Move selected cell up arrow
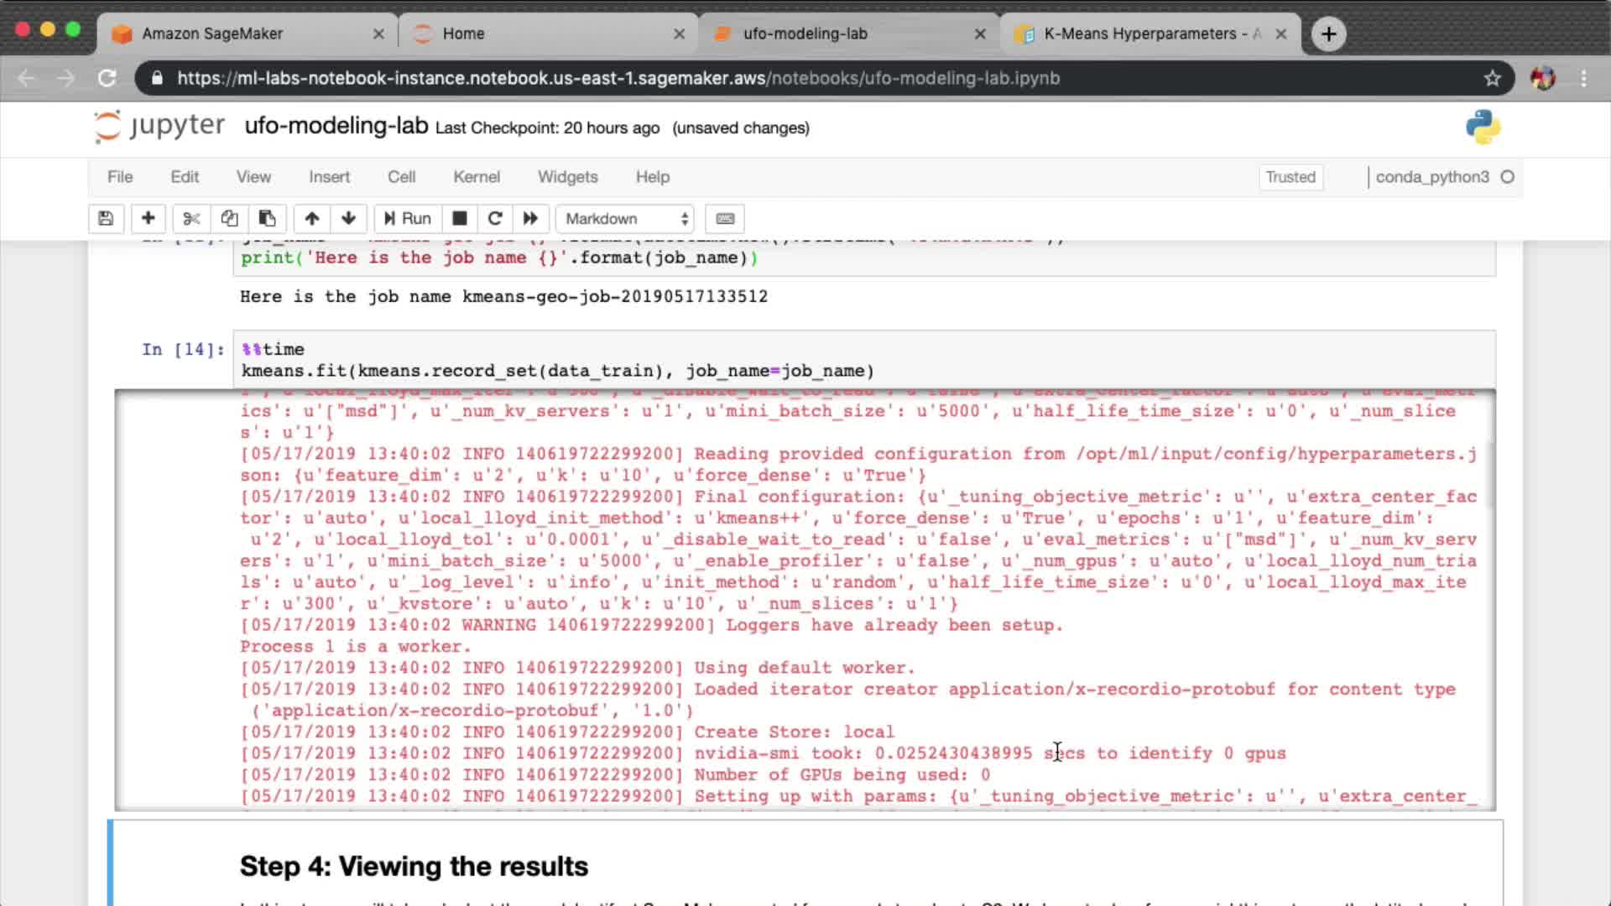The width and height of the screenshot is (1611, 906). point(312,219)
